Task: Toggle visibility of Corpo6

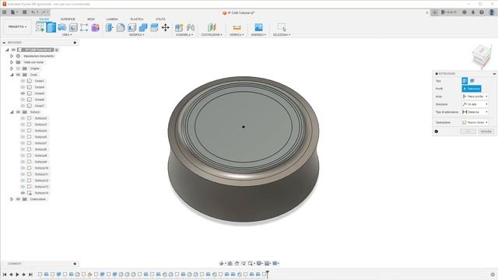Action: (23, 100)
